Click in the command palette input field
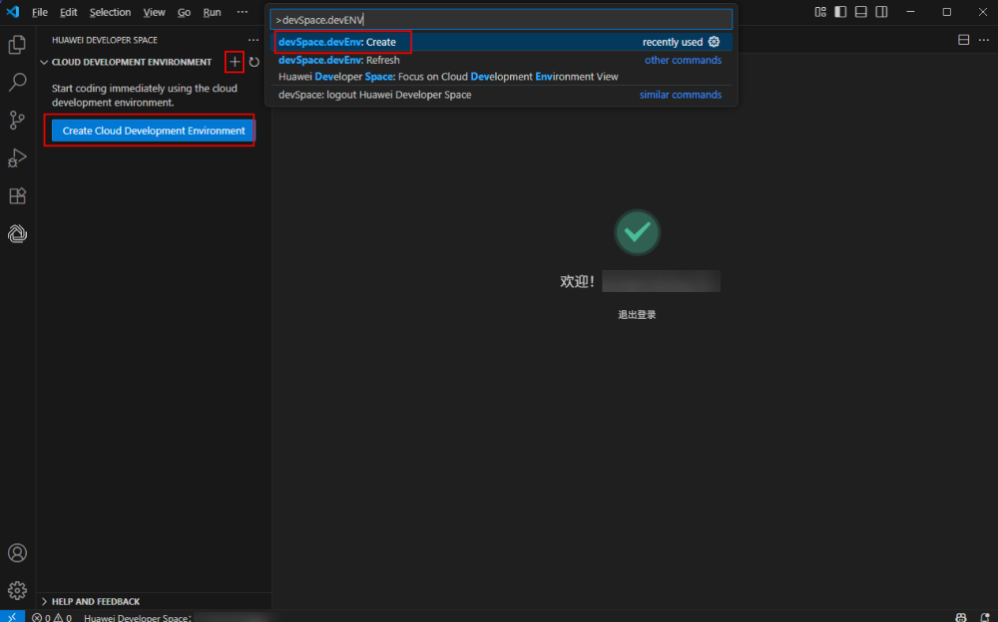The width and height of the screenshot is (998, 622). [502, 19]
